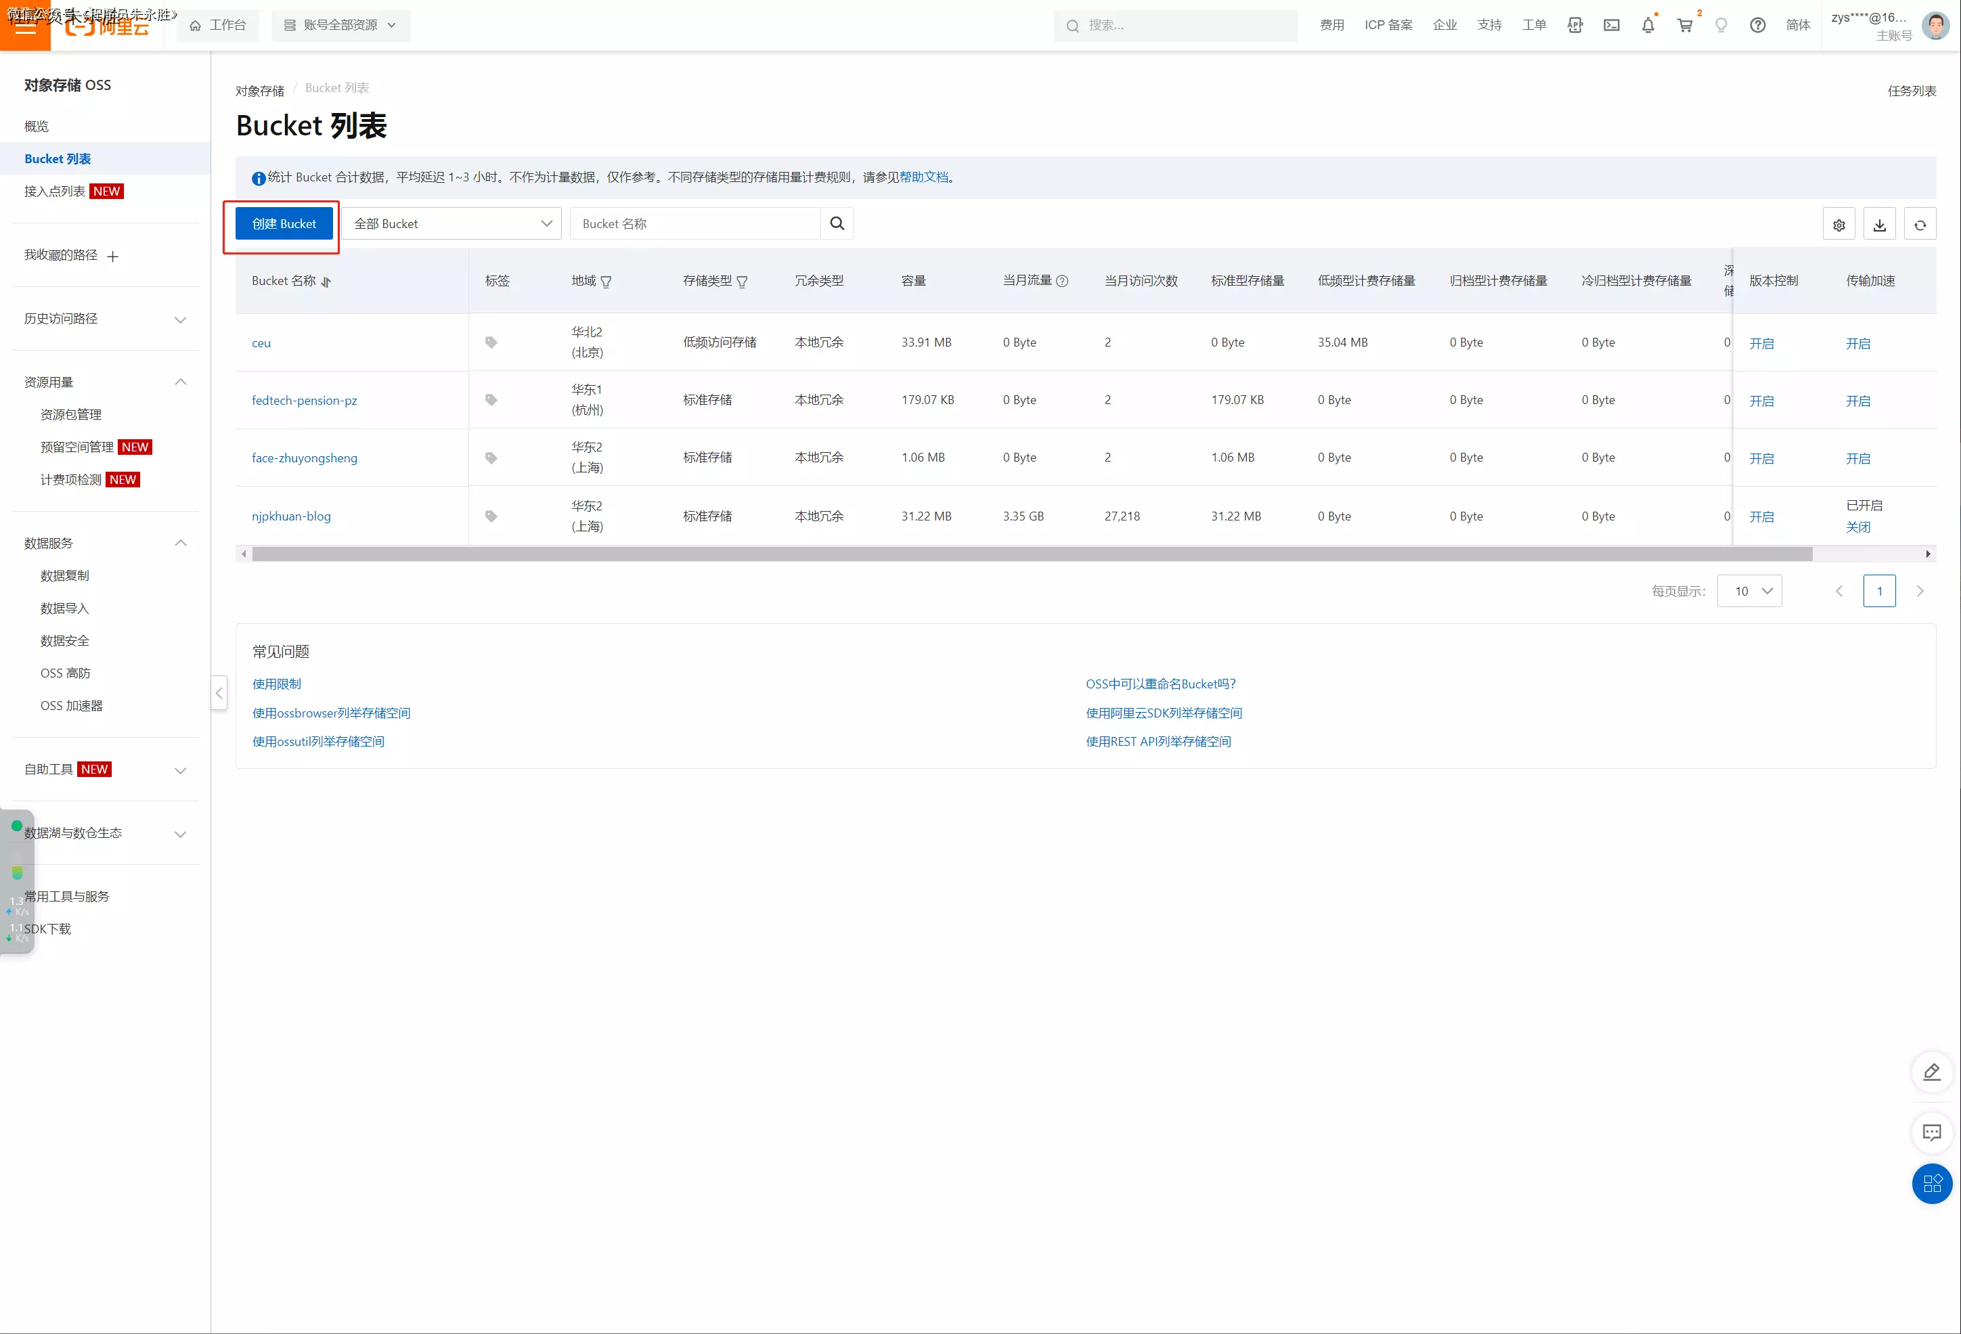1961x1334 pixels.
Task: Open 接入点列表 in the sidebar
Action: click(x=55, y=192)
